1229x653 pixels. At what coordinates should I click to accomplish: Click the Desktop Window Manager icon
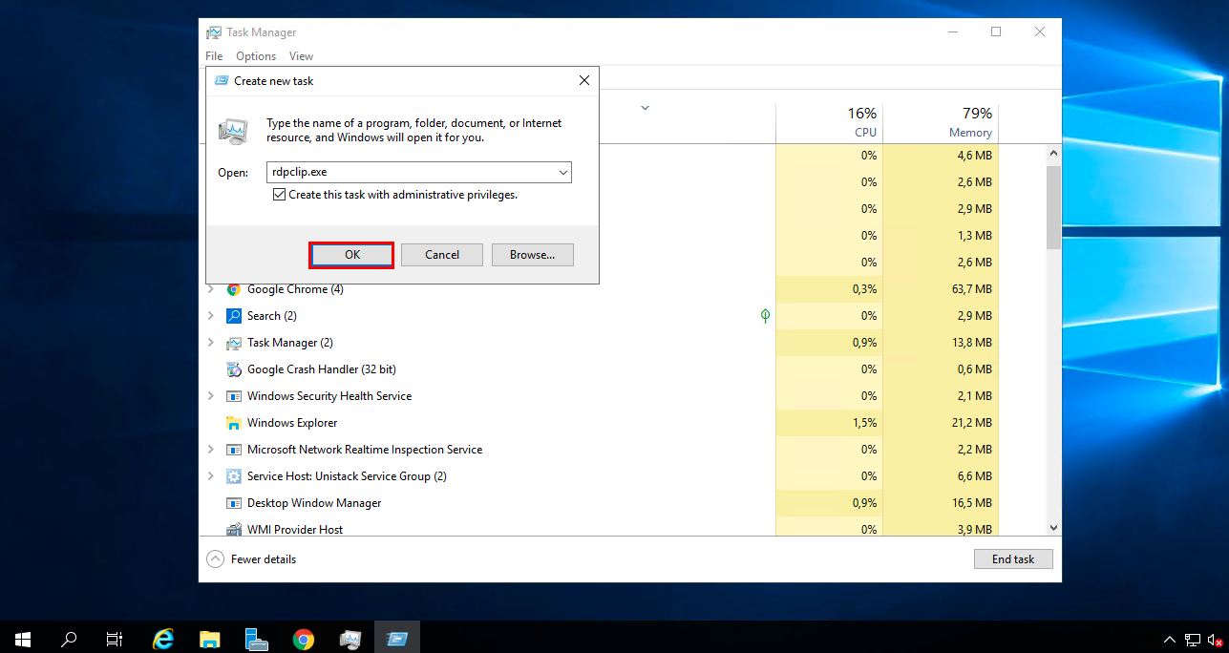point(234,503)
